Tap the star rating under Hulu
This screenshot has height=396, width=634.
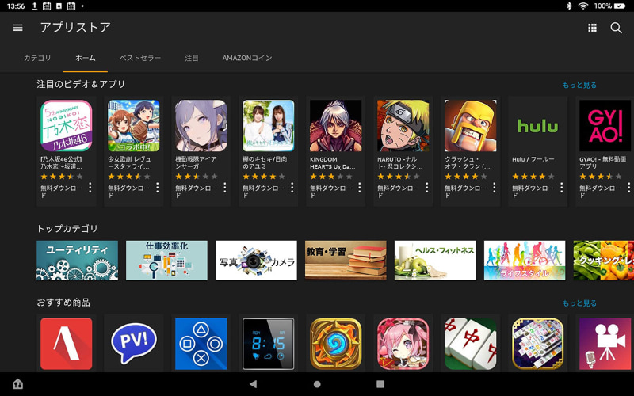(x=533, y=176)
